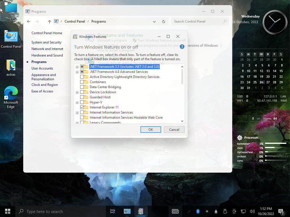Click the Bluetooth tray icon
290x217 pixels.
[x=198, y=211]
